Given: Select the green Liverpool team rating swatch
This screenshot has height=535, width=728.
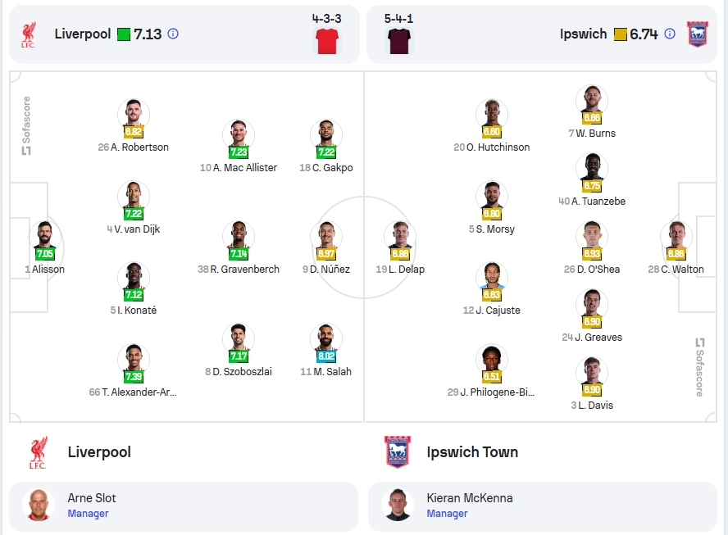Looking at the screenshot, I should point(124,34).
